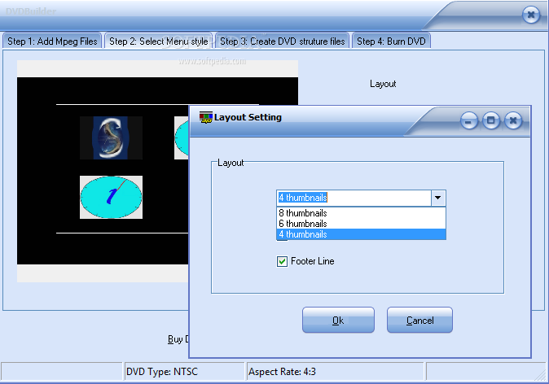
Task: Click the partially hidden Buy link
Action: 178,339
